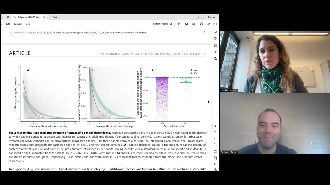
Task: Select Guillermo Bueno video tile
Action: click(275, 123)
